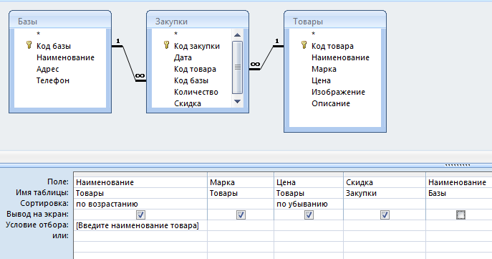This screenshot has width=492, height=259.
Task: Uncheck display checkbox under Цена column
Action: coord(309,215)
